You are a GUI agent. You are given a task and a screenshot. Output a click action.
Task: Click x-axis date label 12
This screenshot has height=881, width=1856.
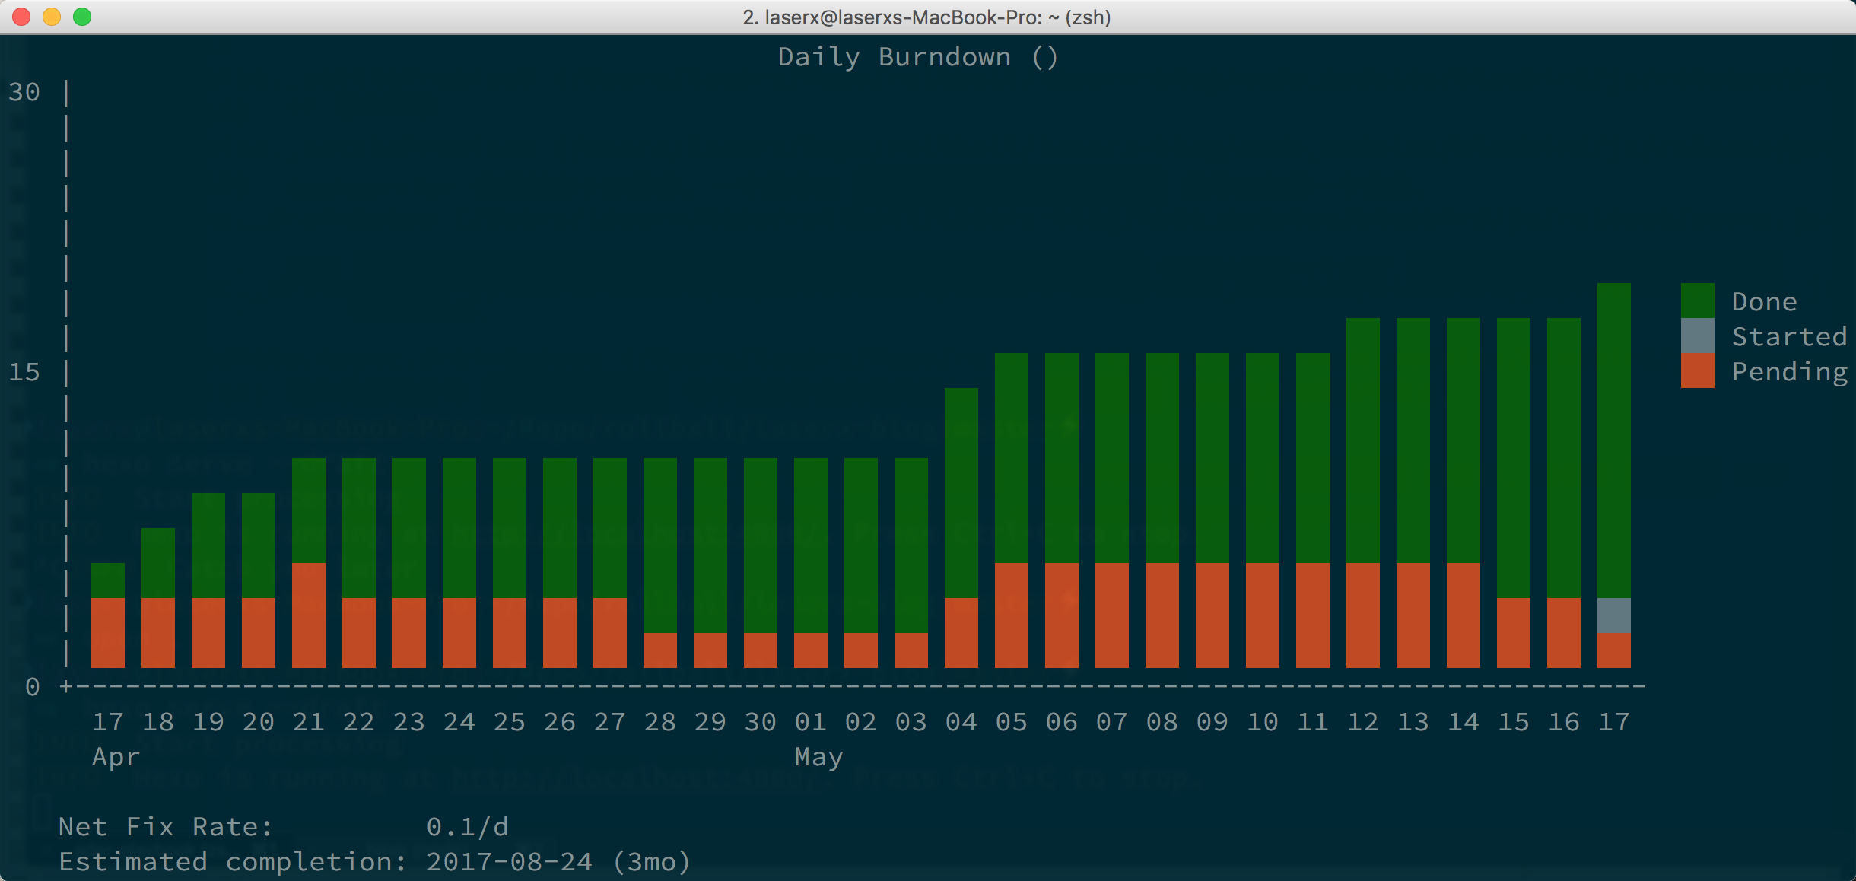coord(1363,722)
